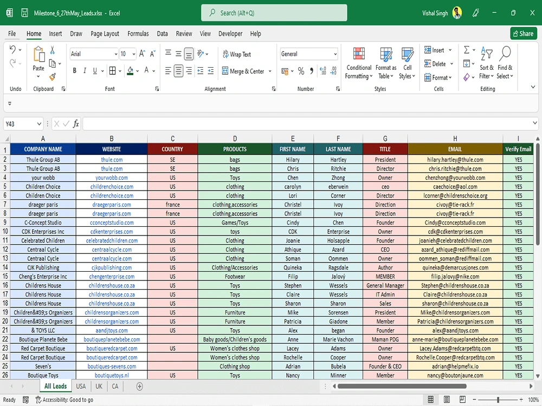Toggle Align Left
542x406 pixels.
click(x=168, y=71)
